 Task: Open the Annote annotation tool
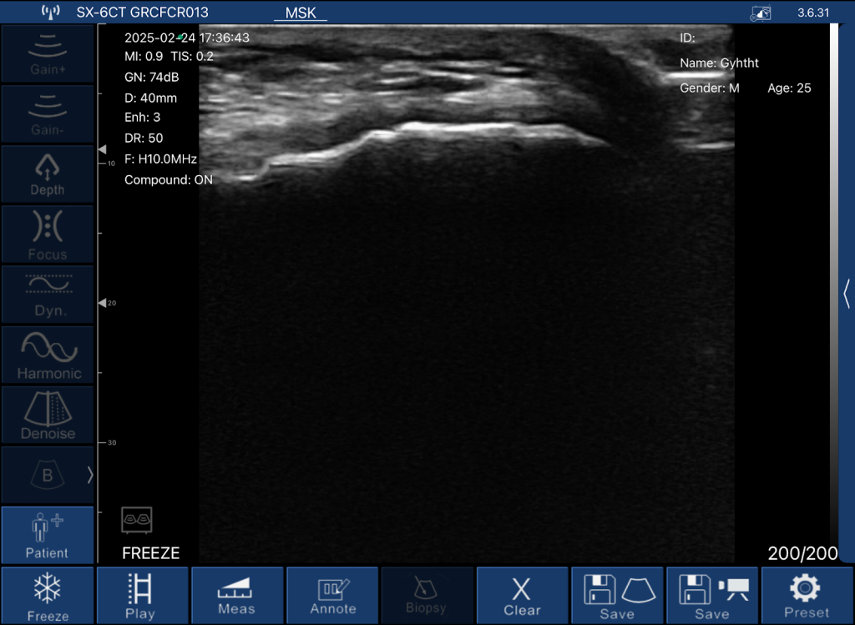[x=332, y=596]
